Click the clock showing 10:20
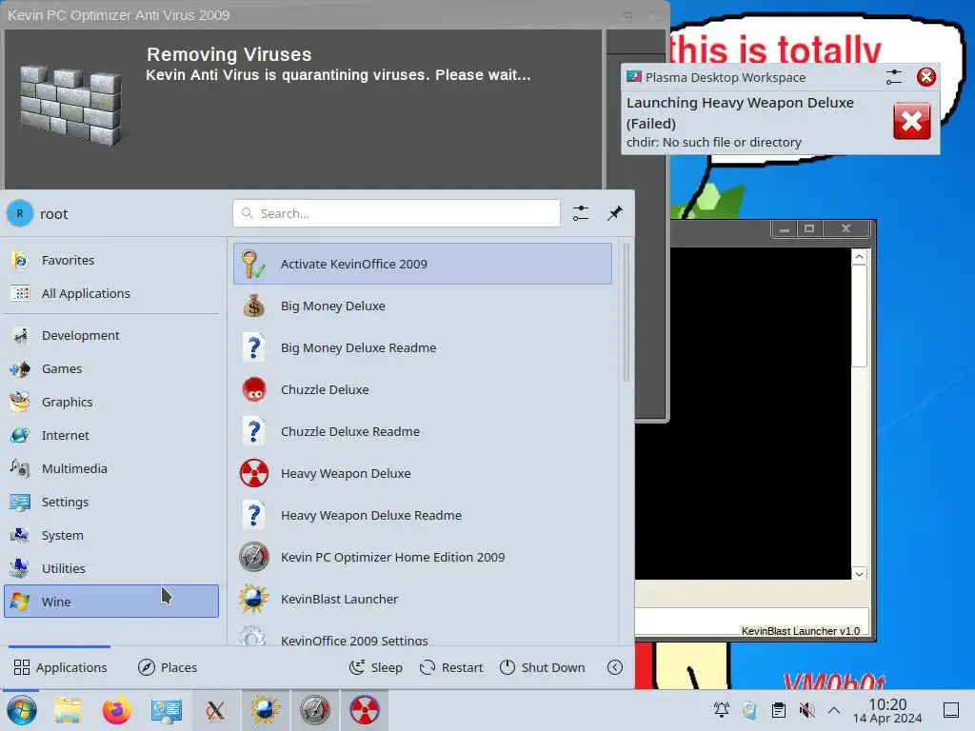 (x=887, y=710)
